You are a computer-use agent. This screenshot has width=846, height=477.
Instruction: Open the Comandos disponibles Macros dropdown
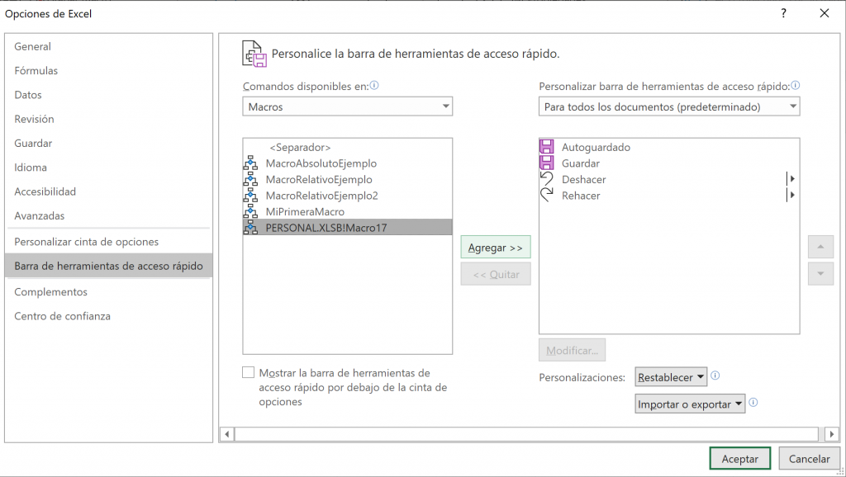(348, 106)
